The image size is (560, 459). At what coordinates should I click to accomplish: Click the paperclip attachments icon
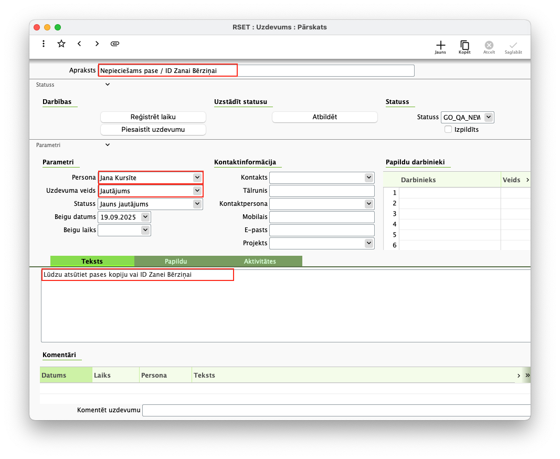pos(115,44)
